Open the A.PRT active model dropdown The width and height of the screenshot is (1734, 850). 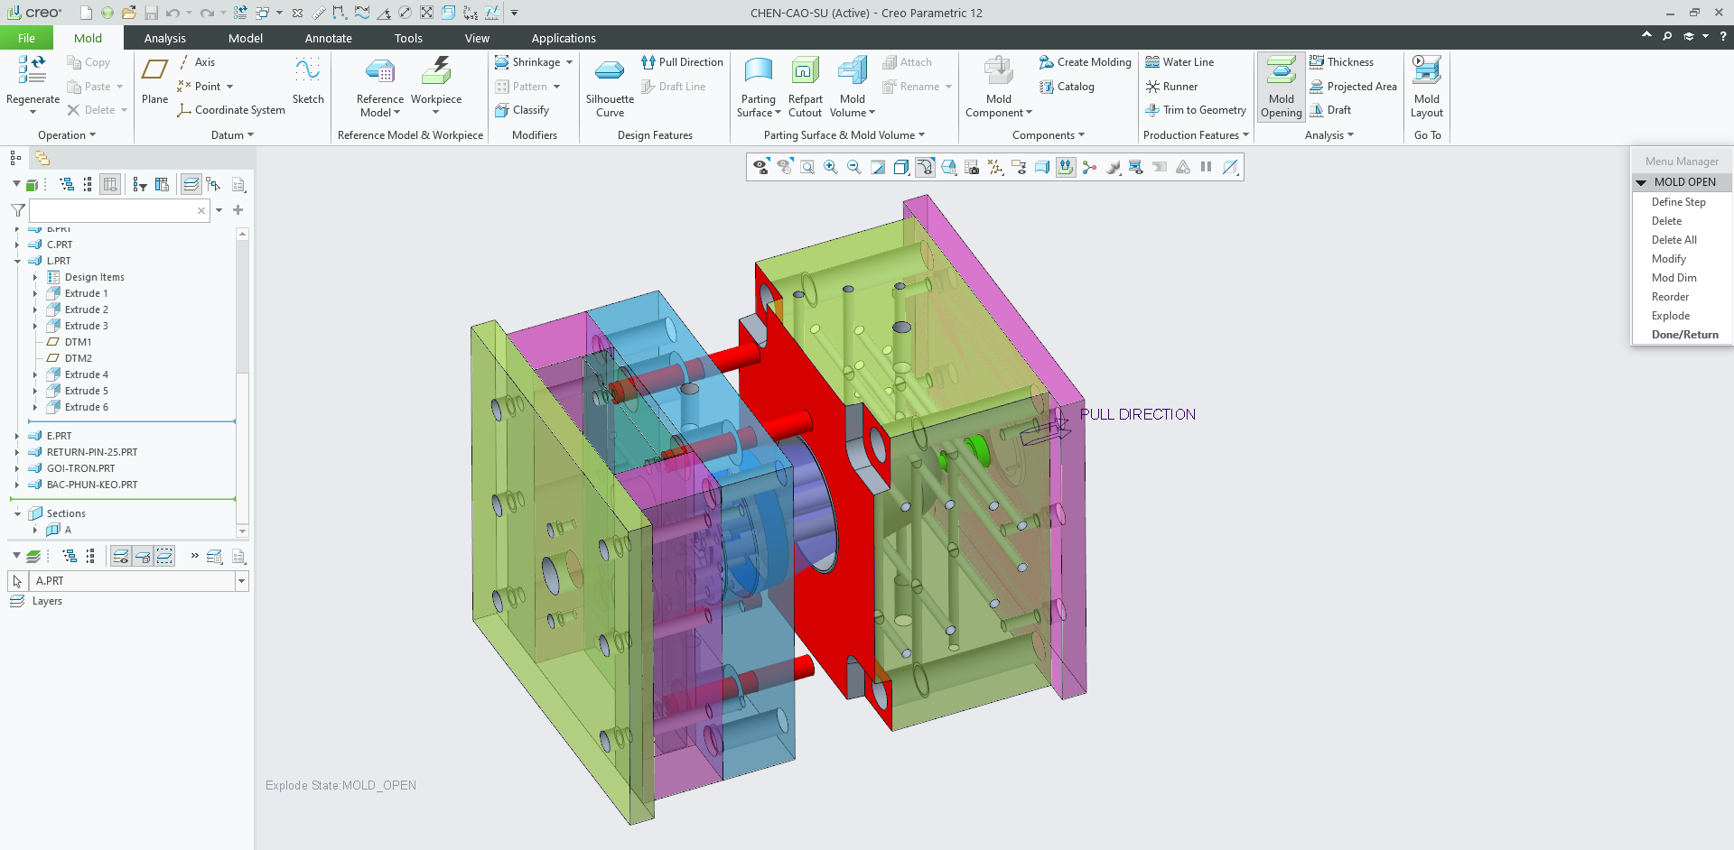241,581
